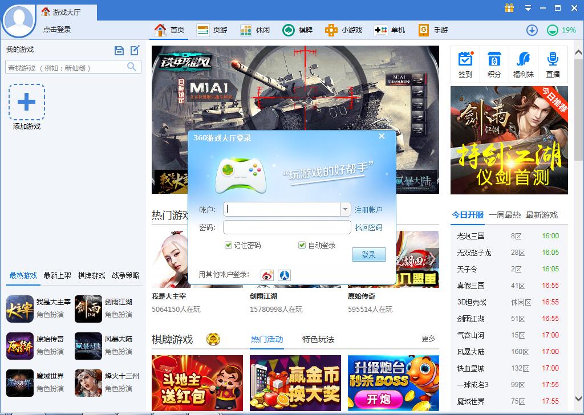
Task: Click the edit icon beside 我的游戏
Action: click(x=135, y=50)
